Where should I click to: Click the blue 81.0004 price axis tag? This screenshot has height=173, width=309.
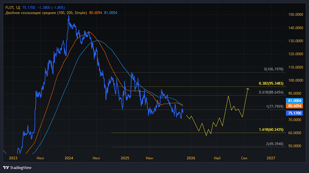pyautogui.click(x=294, y=101)
